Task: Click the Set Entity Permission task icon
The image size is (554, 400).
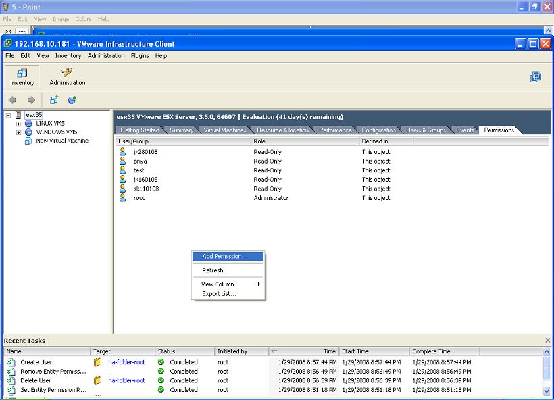Action: [11, 390]
